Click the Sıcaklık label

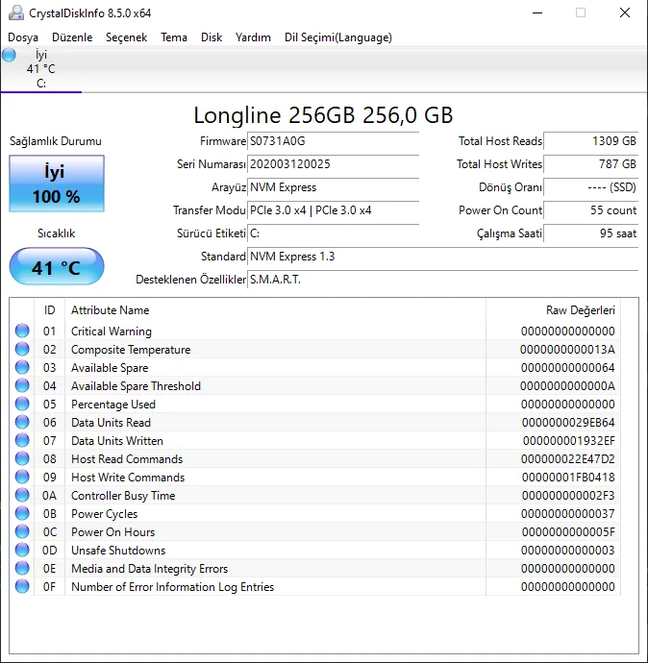57,233
